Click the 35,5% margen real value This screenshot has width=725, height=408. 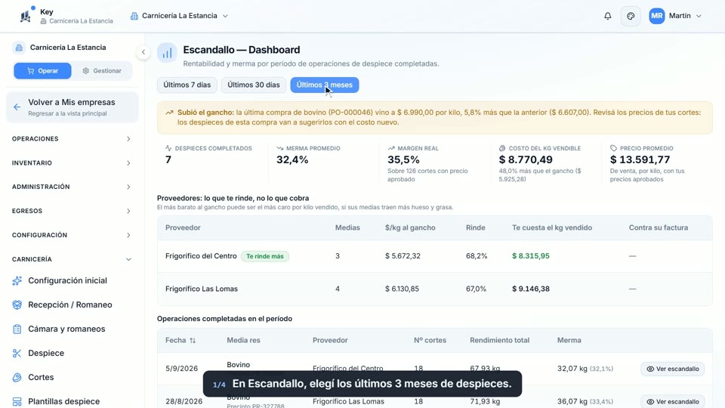tap(403, 159)
